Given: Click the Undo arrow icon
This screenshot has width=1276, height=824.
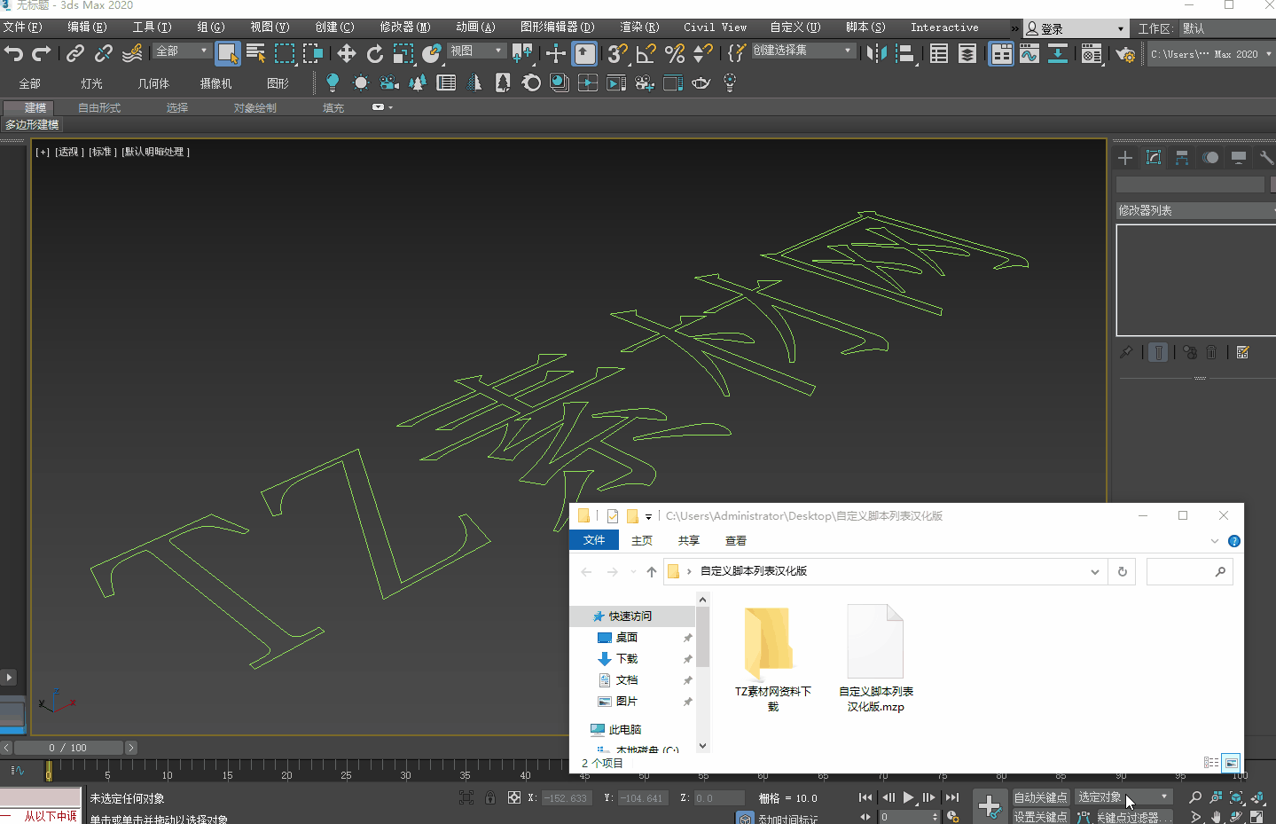Looking at the screenshot, I should coord(14,53).
